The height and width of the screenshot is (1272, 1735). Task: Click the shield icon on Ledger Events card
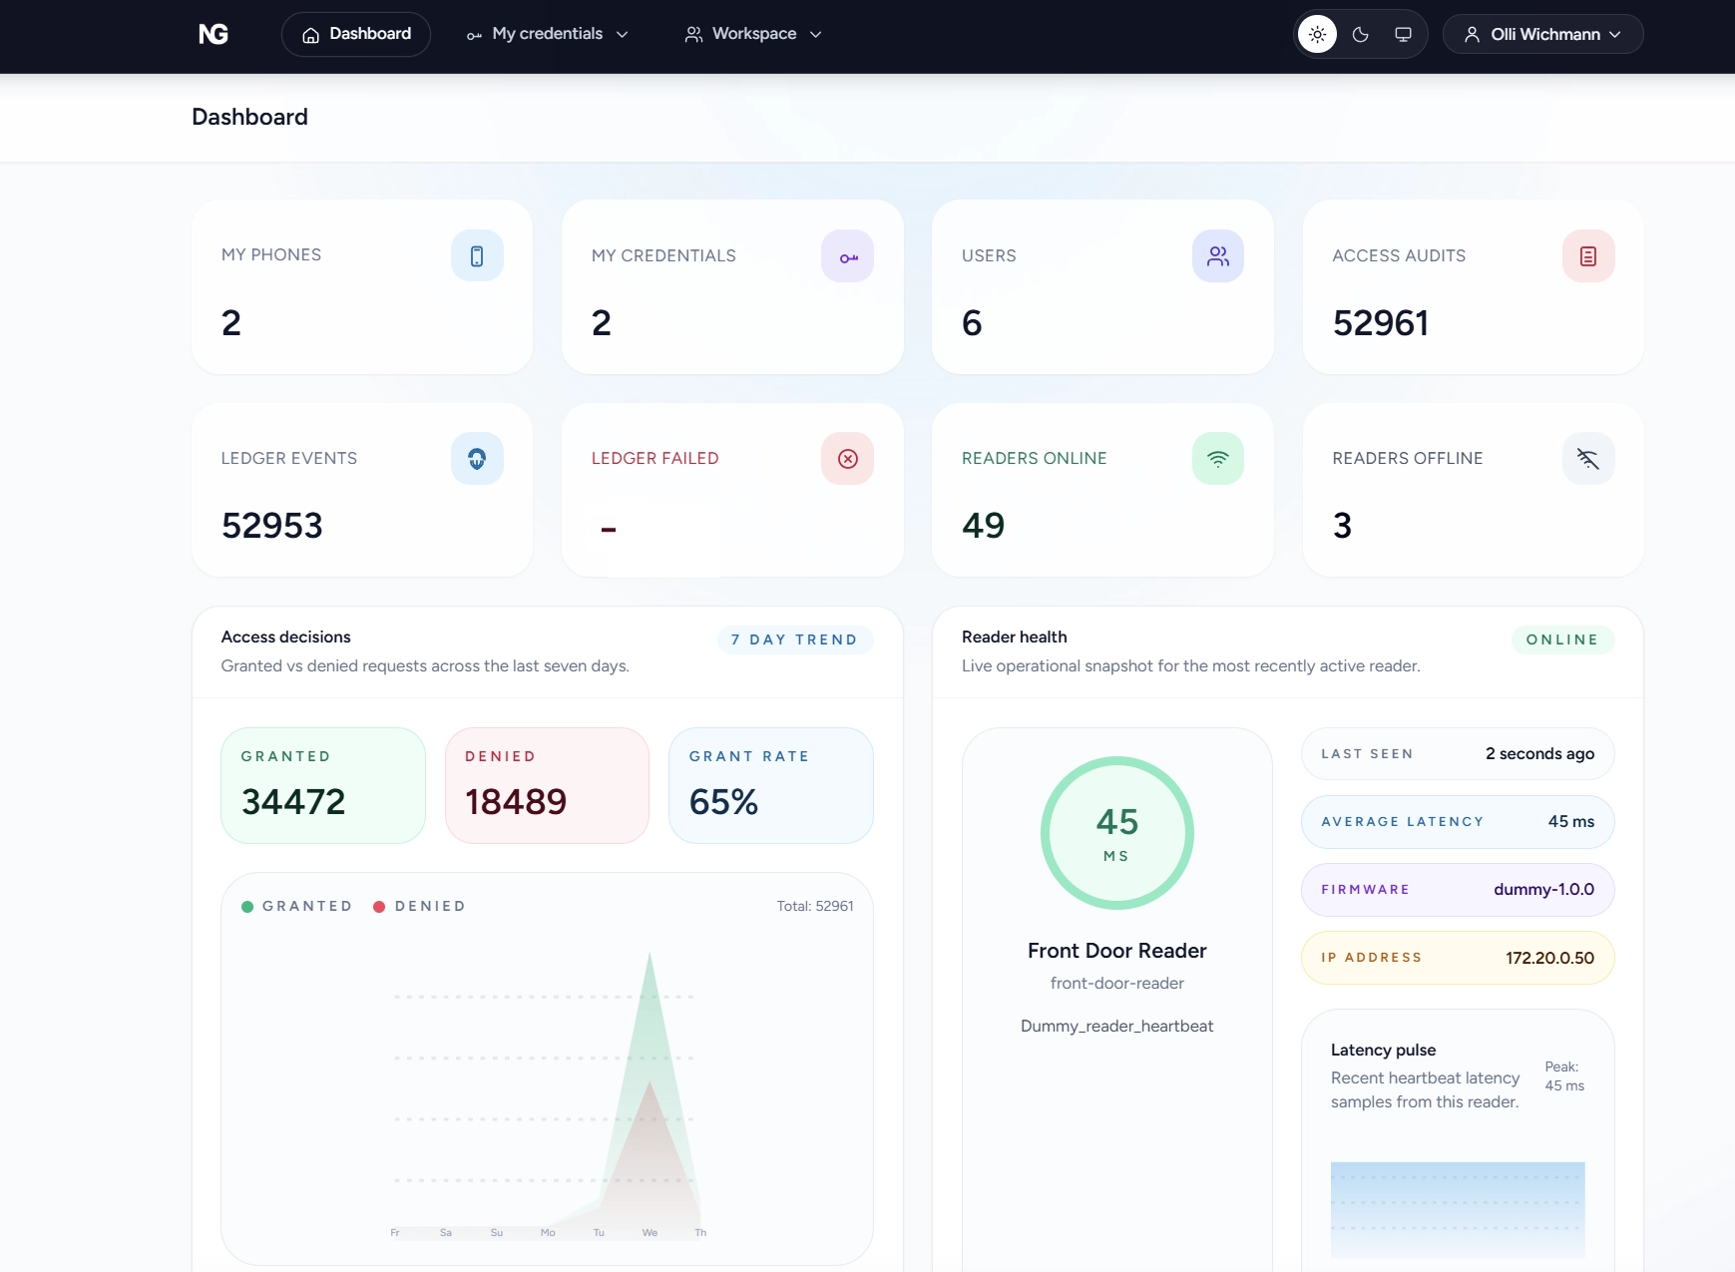(477, 459)
